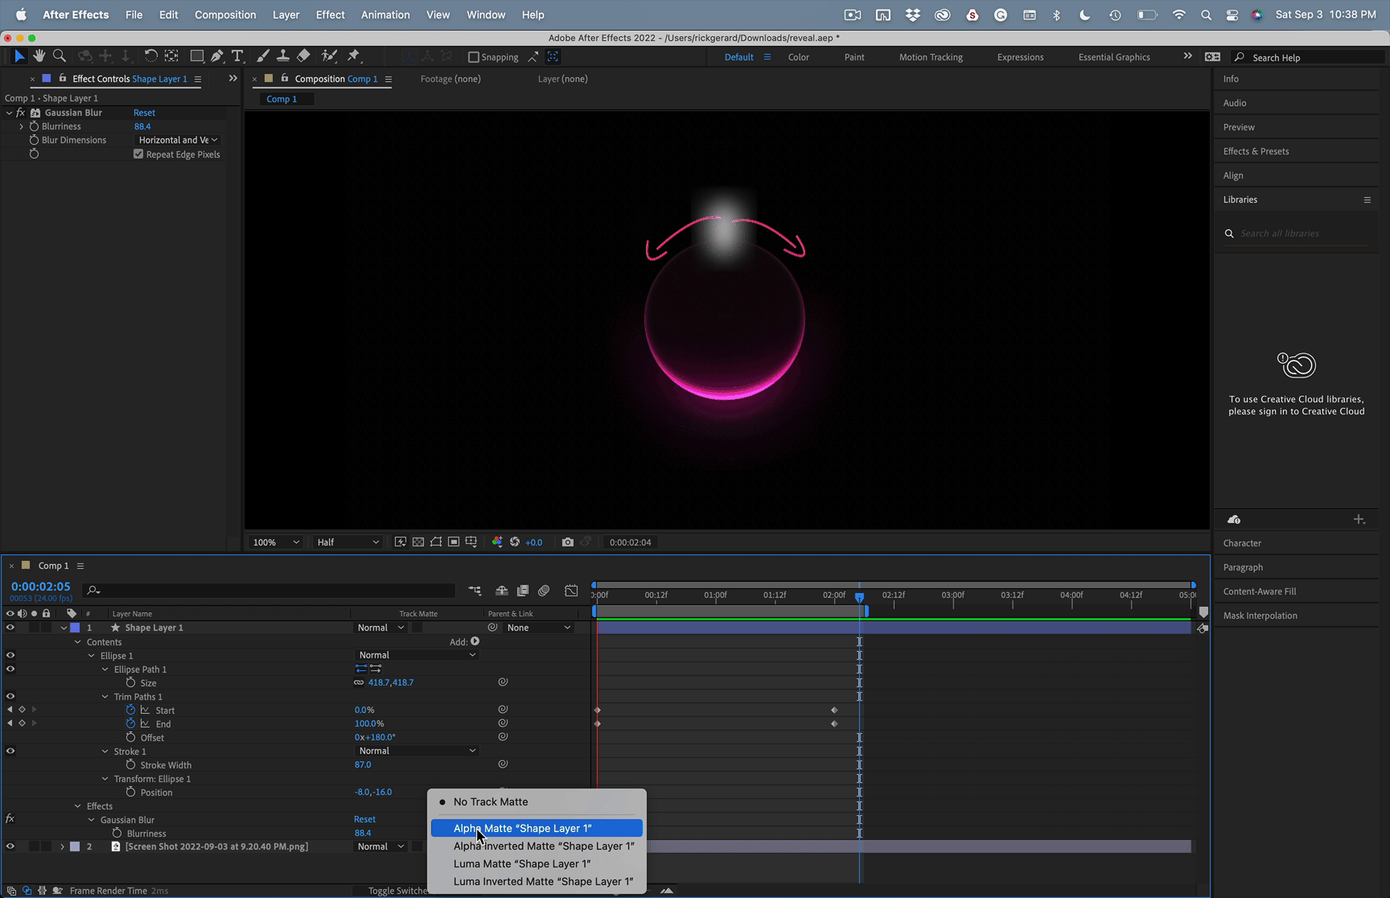Open the Blur Dimensions dropdown

pyautogui.click(x=178, y=140)
